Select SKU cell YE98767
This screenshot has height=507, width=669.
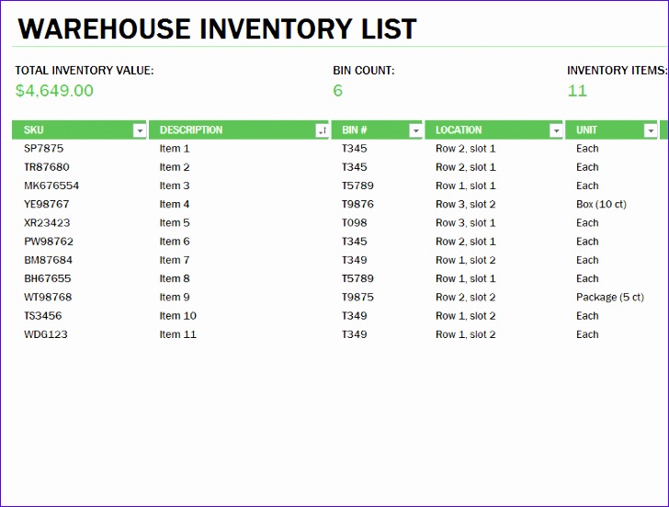click(x=47, y=204)
